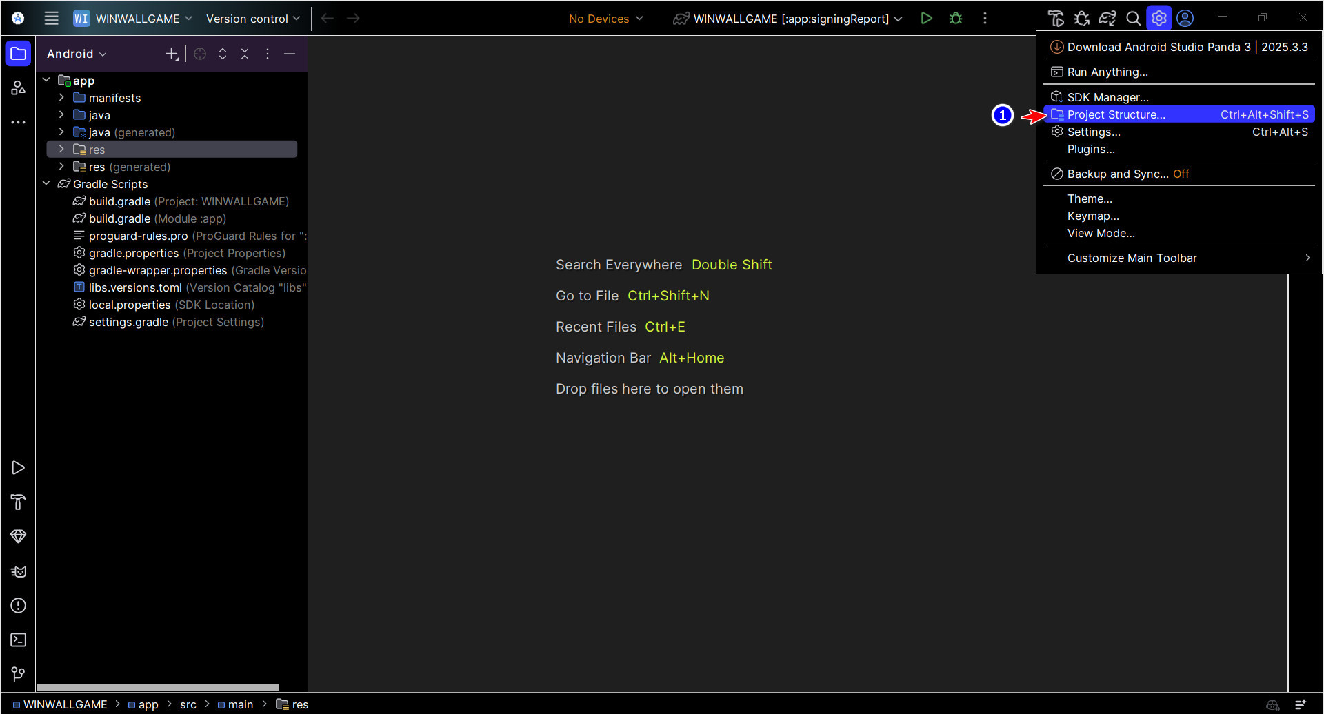The width and height of the screenshot is (1324, 714).
Task: Open the Version Control tool window icon
Action: coord(18,674)
